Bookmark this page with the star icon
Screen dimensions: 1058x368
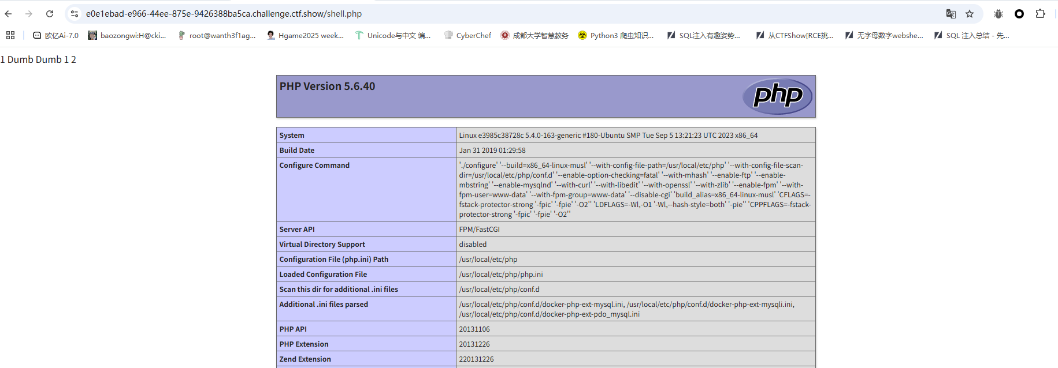tap(970, 14)
